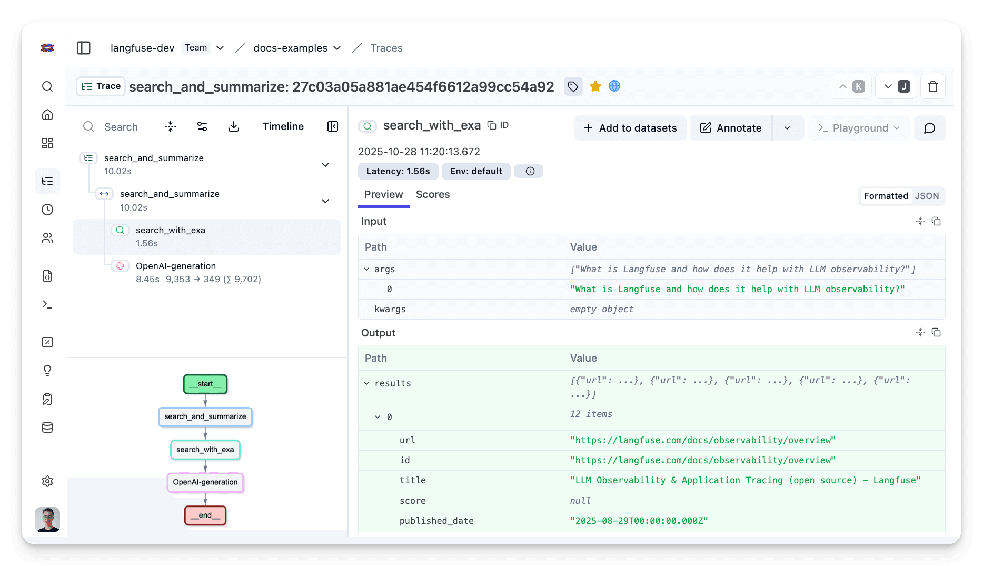
Task: Switch output view to JSON
Action: [927, 195]
